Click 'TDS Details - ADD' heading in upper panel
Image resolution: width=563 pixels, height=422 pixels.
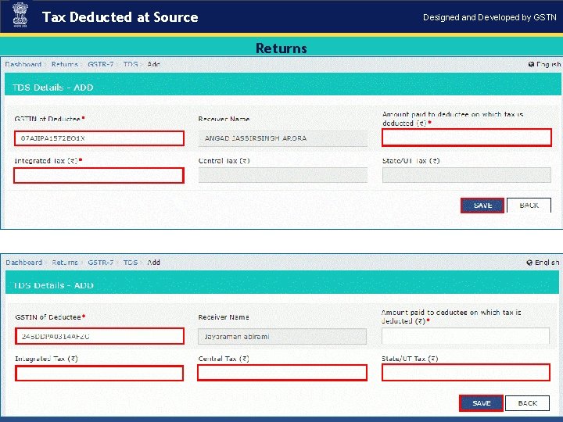(53, 88)
